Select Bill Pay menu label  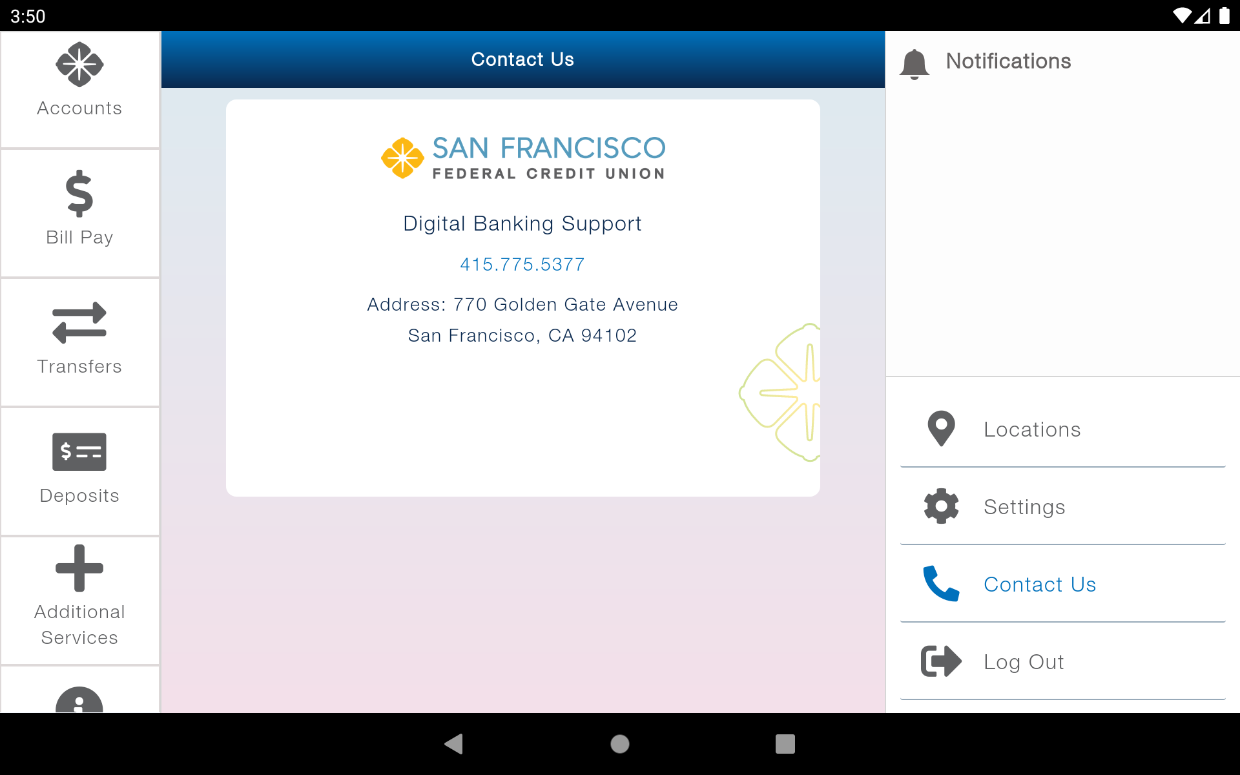79,238
